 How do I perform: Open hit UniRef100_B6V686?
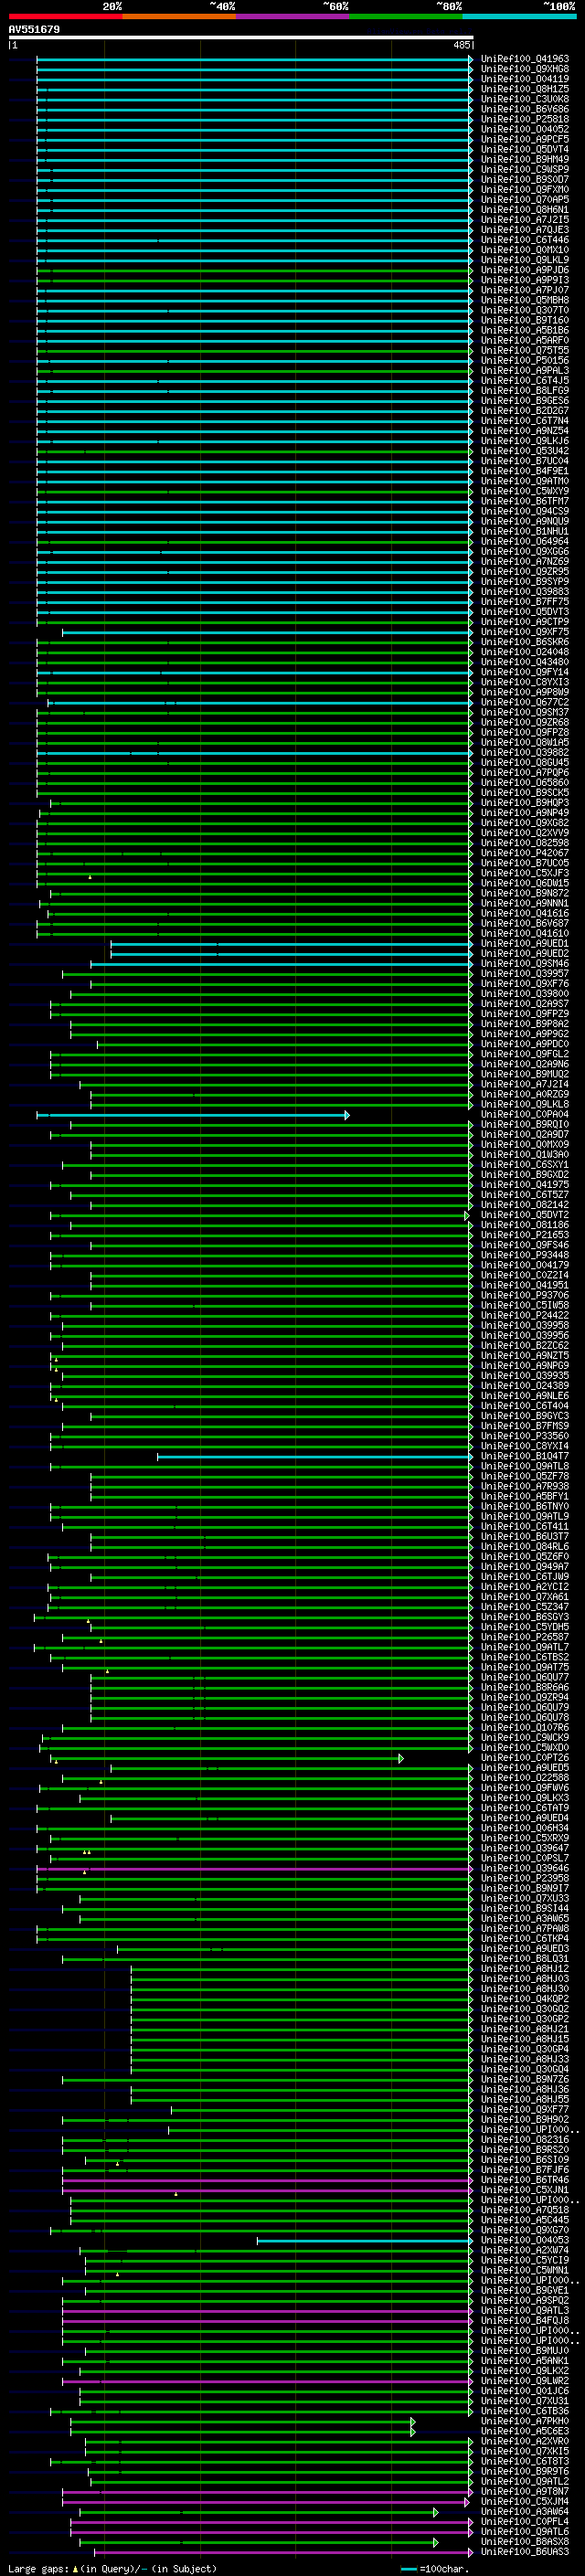pyautogui.click(x=525, y=109)
